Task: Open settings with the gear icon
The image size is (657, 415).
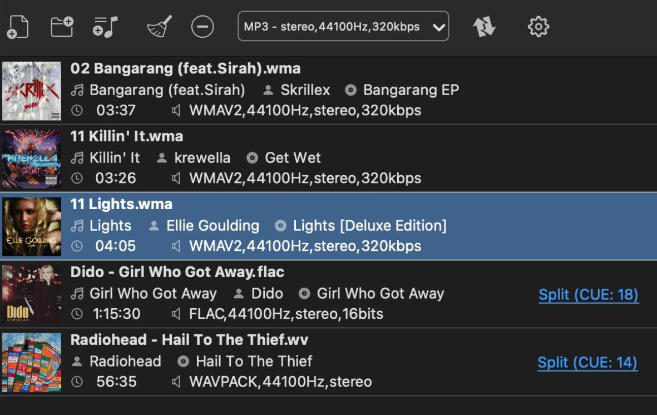Action: (539, 27)
